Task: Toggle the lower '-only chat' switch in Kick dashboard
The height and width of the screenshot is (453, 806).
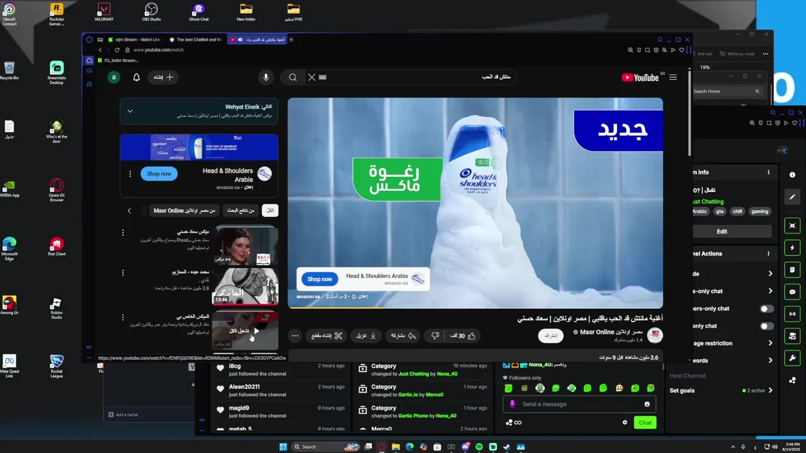Action: [x=766, y=326]
